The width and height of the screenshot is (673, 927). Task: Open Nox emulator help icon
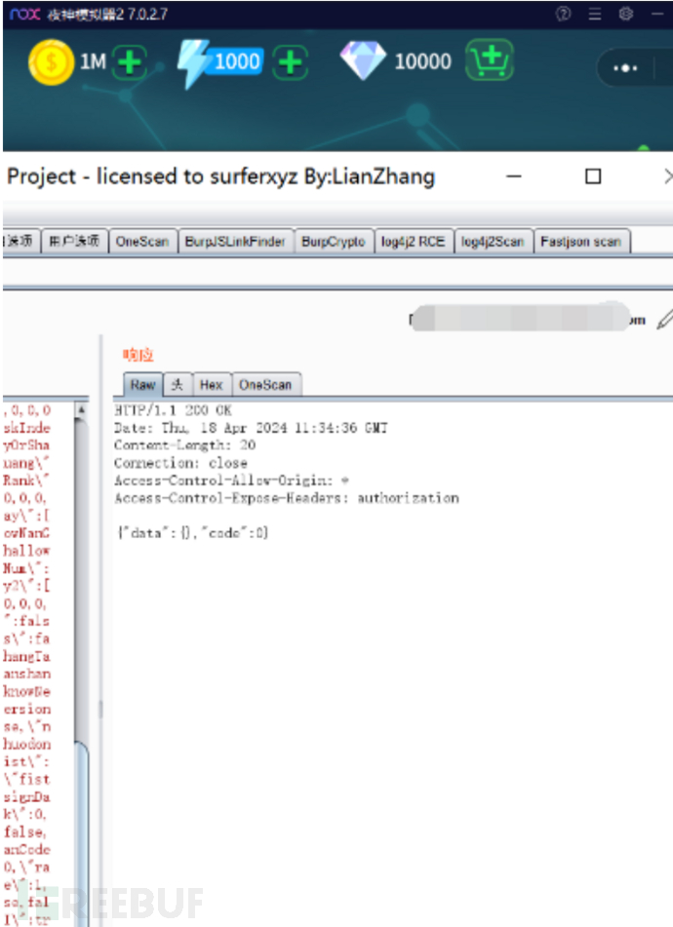(x=564, y=14)
